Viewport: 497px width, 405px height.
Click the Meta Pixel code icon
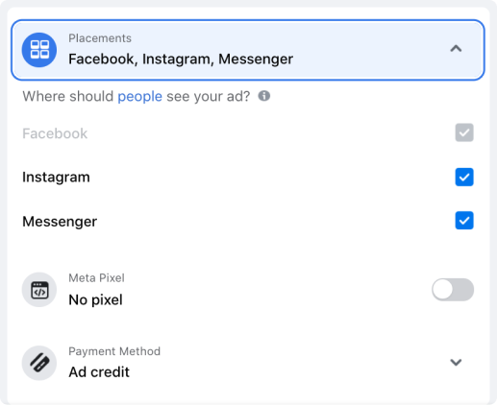(x=39, y=290)
